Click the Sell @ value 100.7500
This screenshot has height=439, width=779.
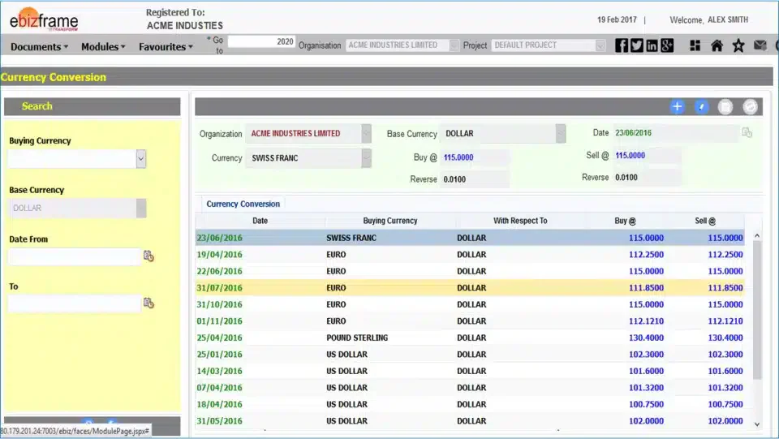pyautogui.click(x=725, y=404)
